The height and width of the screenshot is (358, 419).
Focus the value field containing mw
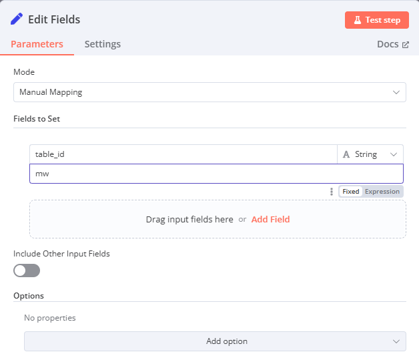point(216,174)
